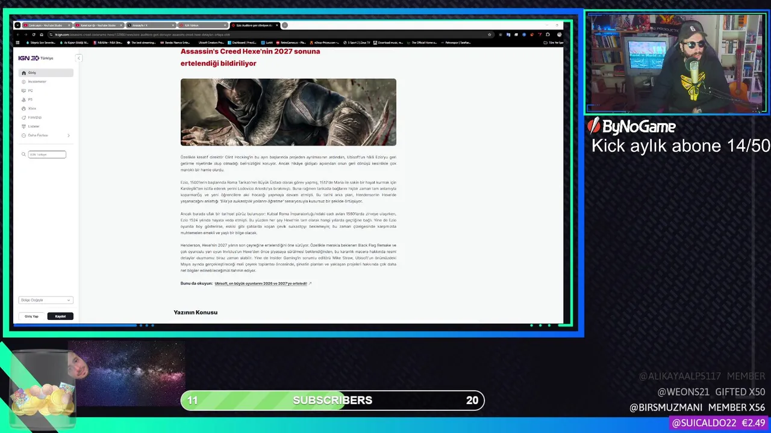
Task: Click the @BIRSMUZMANI MEMBER X56 entry
Action: 697,407
